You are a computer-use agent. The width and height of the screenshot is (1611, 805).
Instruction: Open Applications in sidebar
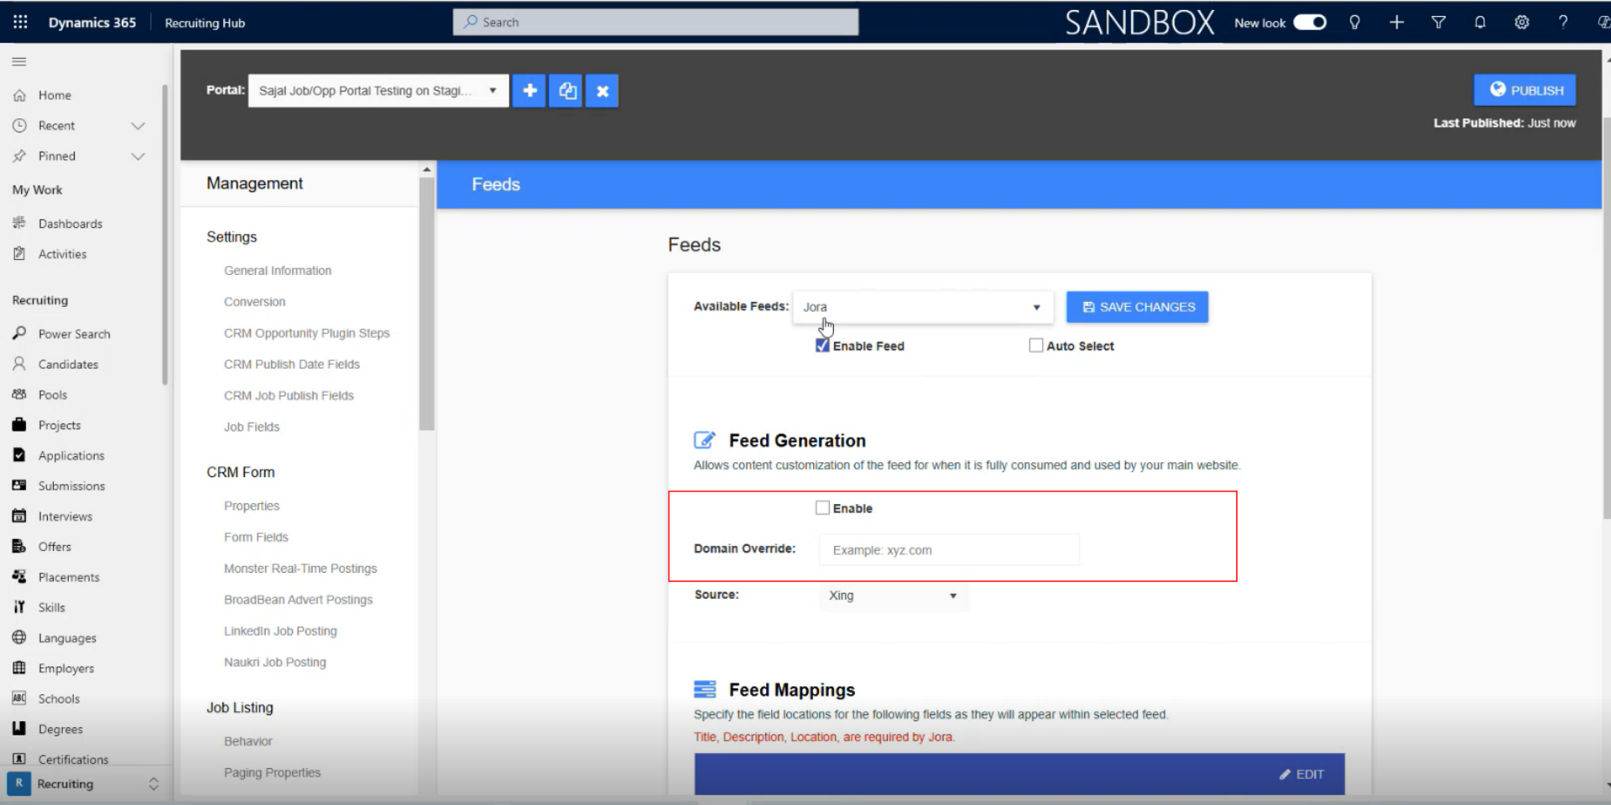point(71,455)
